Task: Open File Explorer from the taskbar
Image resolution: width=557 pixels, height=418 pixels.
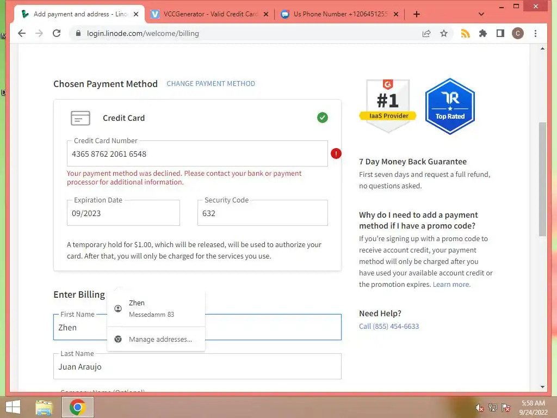Action: click(x=45, y=407)
